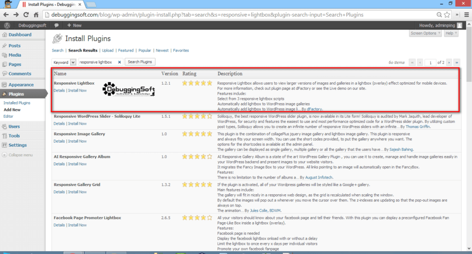The height and width of the screenshot is (254, 472).
Task: Open a new browser tab
Action: pos(91,5)
